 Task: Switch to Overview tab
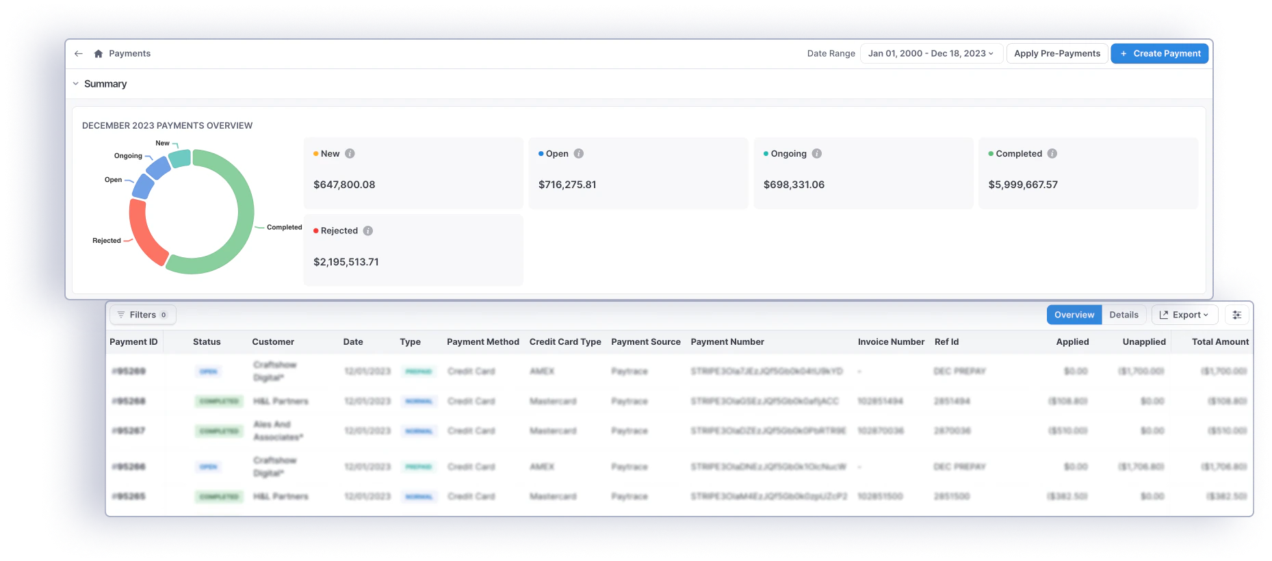point(1074,315)
